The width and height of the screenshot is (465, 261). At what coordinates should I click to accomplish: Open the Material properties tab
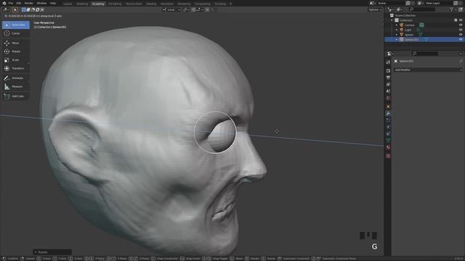pos(388,147)
